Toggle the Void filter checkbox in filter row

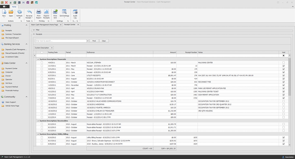[283, 56]
